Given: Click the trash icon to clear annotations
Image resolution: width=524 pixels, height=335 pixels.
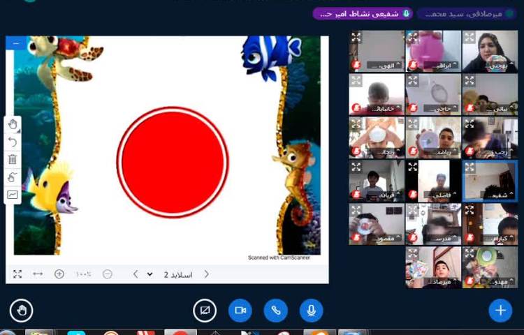Looking at the screenshot, I should (x=13, y=159).
